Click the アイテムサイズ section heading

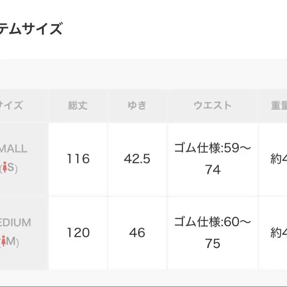click(31, 29)
